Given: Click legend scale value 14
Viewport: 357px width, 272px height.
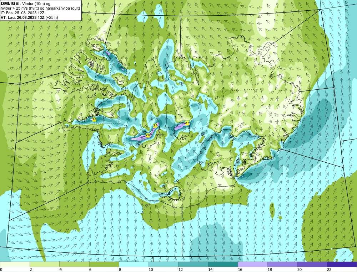Looking at the screenshot, I should coord(210,270).
